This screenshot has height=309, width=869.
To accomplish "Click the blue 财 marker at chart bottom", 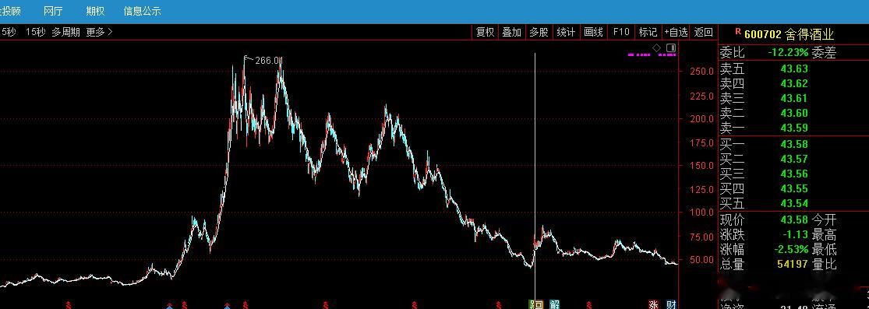I will (671, 304).
